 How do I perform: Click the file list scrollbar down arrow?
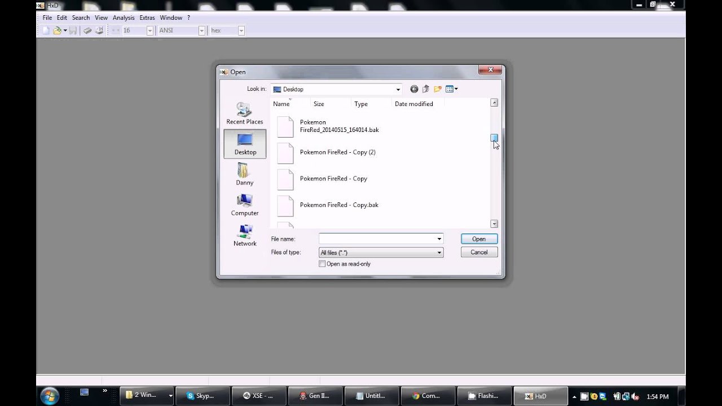coord(494,224)
